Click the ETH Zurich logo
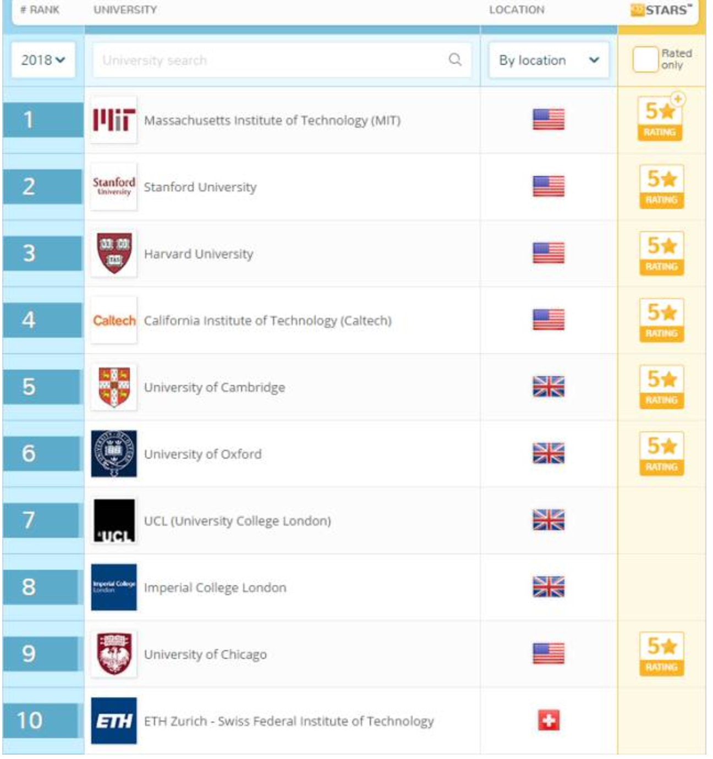 tap(114, 721)
